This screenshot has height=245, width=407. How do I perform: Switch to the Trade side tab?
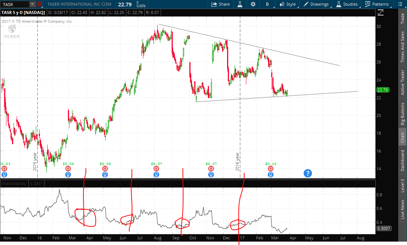402,18
